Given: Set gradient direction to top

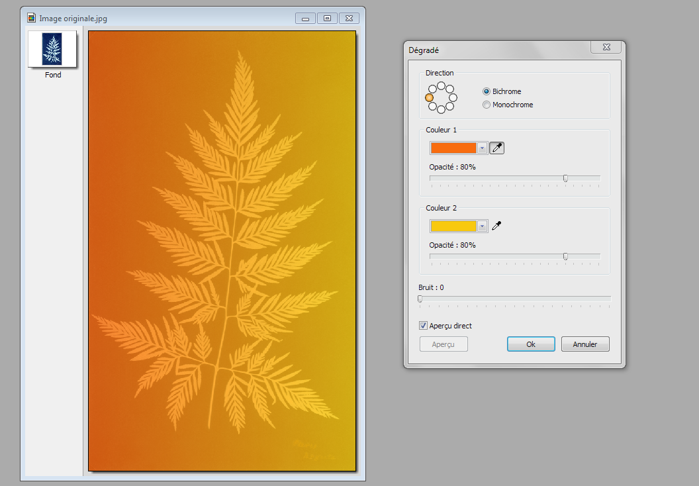Looking at the screenshot, I should (441, 85).
